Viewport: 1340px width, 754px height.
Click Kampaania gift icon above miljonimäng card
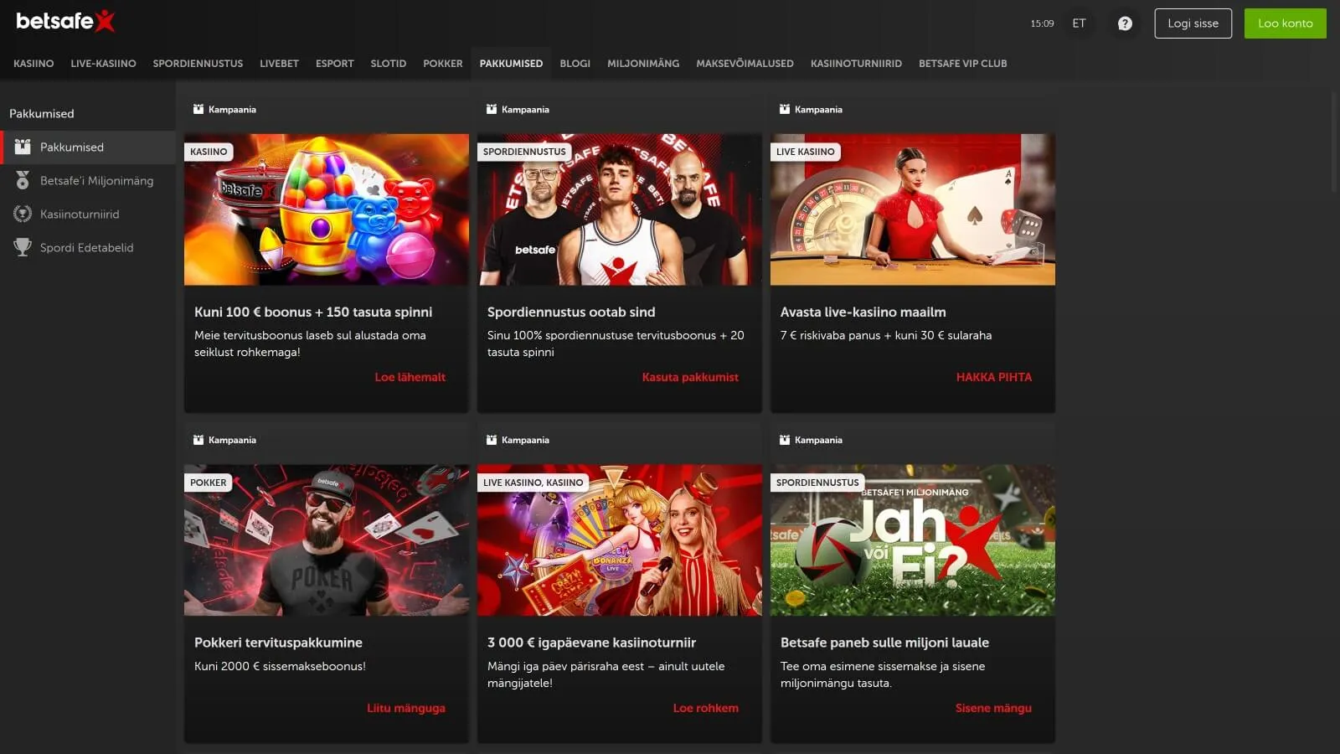point(785,440)
